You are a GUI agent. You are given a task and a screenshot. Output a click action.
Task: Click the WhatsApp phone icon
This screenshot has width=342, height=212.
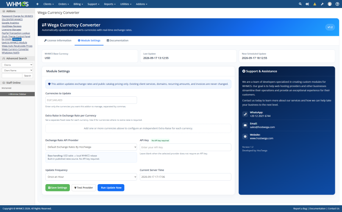(245, 114)
